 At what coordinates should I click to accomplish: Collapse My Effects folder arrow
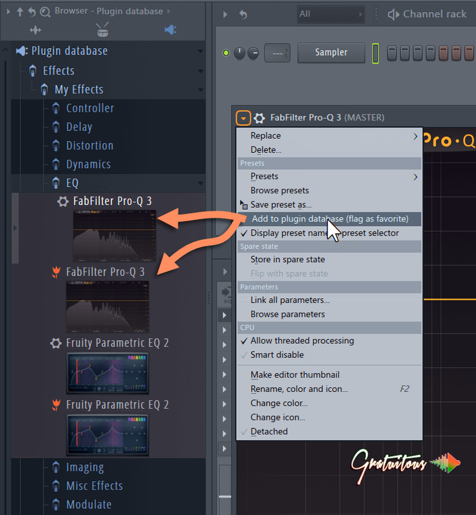coord(200,90)
